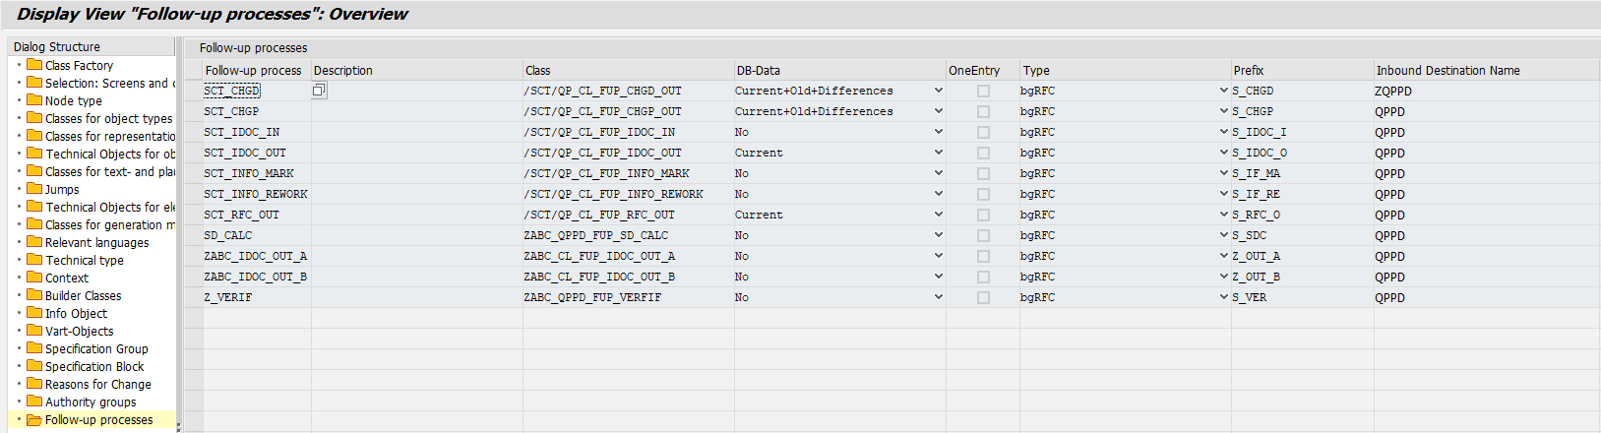Click the folder icon next to Class Factory
The image size is (1601, 433).
coord(34,65)
